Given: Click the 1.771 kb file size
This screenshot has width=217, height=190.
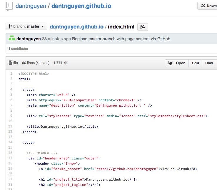Looking at the screenshot, I should pyautogui.click(x=60, y=63).
